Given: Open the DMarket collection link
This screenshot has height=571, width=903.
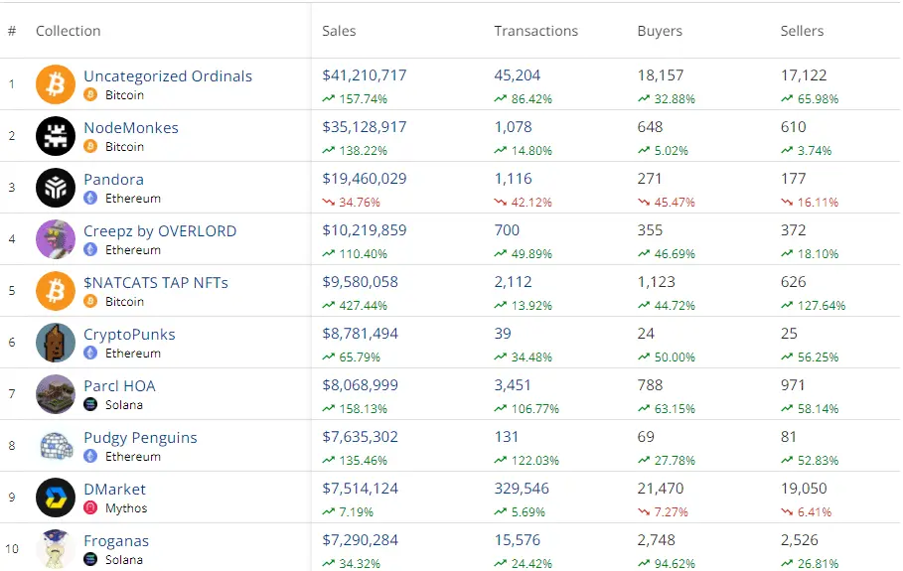Looking at the screenshot, I should point(114,490).
